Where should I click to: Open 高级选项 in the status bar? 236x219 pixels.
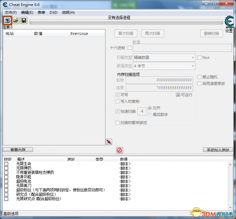click(11, 214)
